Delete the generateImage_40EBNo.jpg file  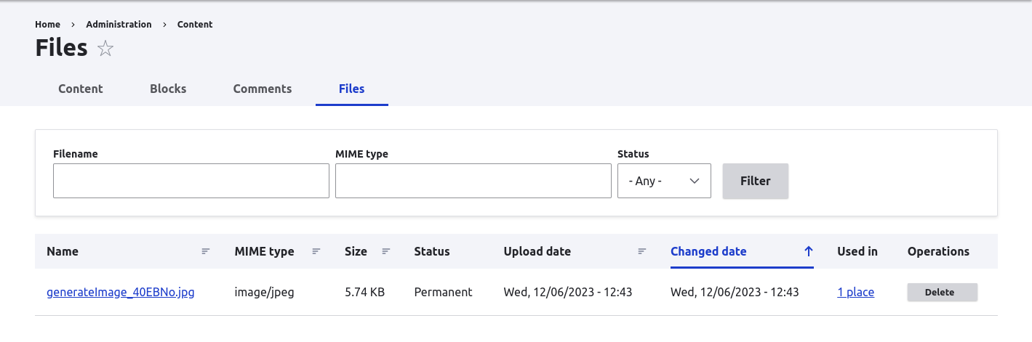(942, 292)
